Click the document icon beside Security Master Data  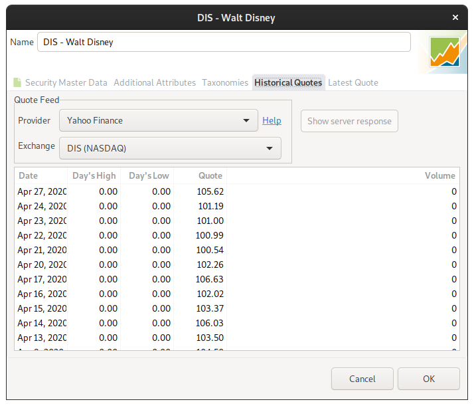(x=17, y=82)
